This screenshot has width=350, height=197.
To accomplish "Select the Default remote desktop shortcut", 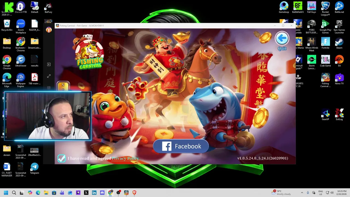I will click(35, 7).
